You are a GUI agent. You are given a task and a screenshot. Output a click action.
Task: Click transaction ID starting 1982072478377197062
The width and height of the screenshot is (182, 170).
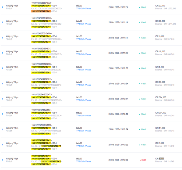click(41, 18)
